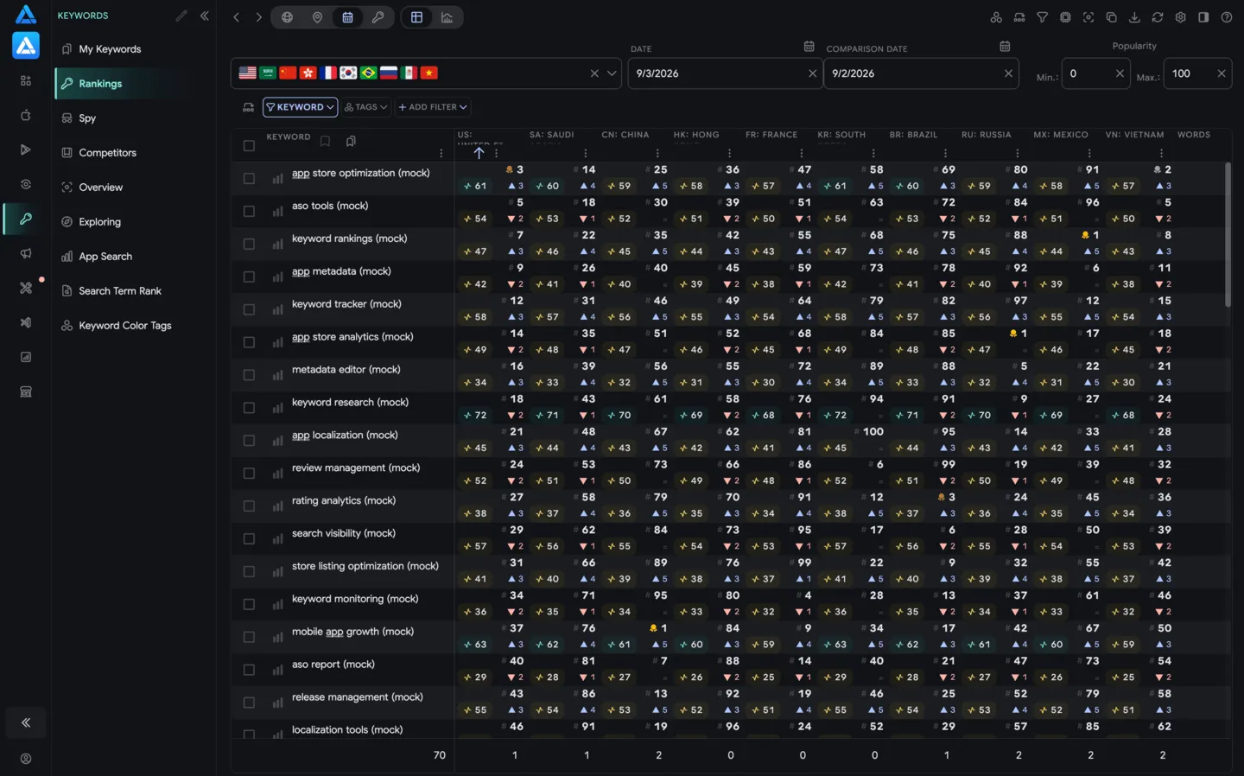Open the Google Play icon in left rail
Screen dimensions: 1244x776
(x=26, y=149)
